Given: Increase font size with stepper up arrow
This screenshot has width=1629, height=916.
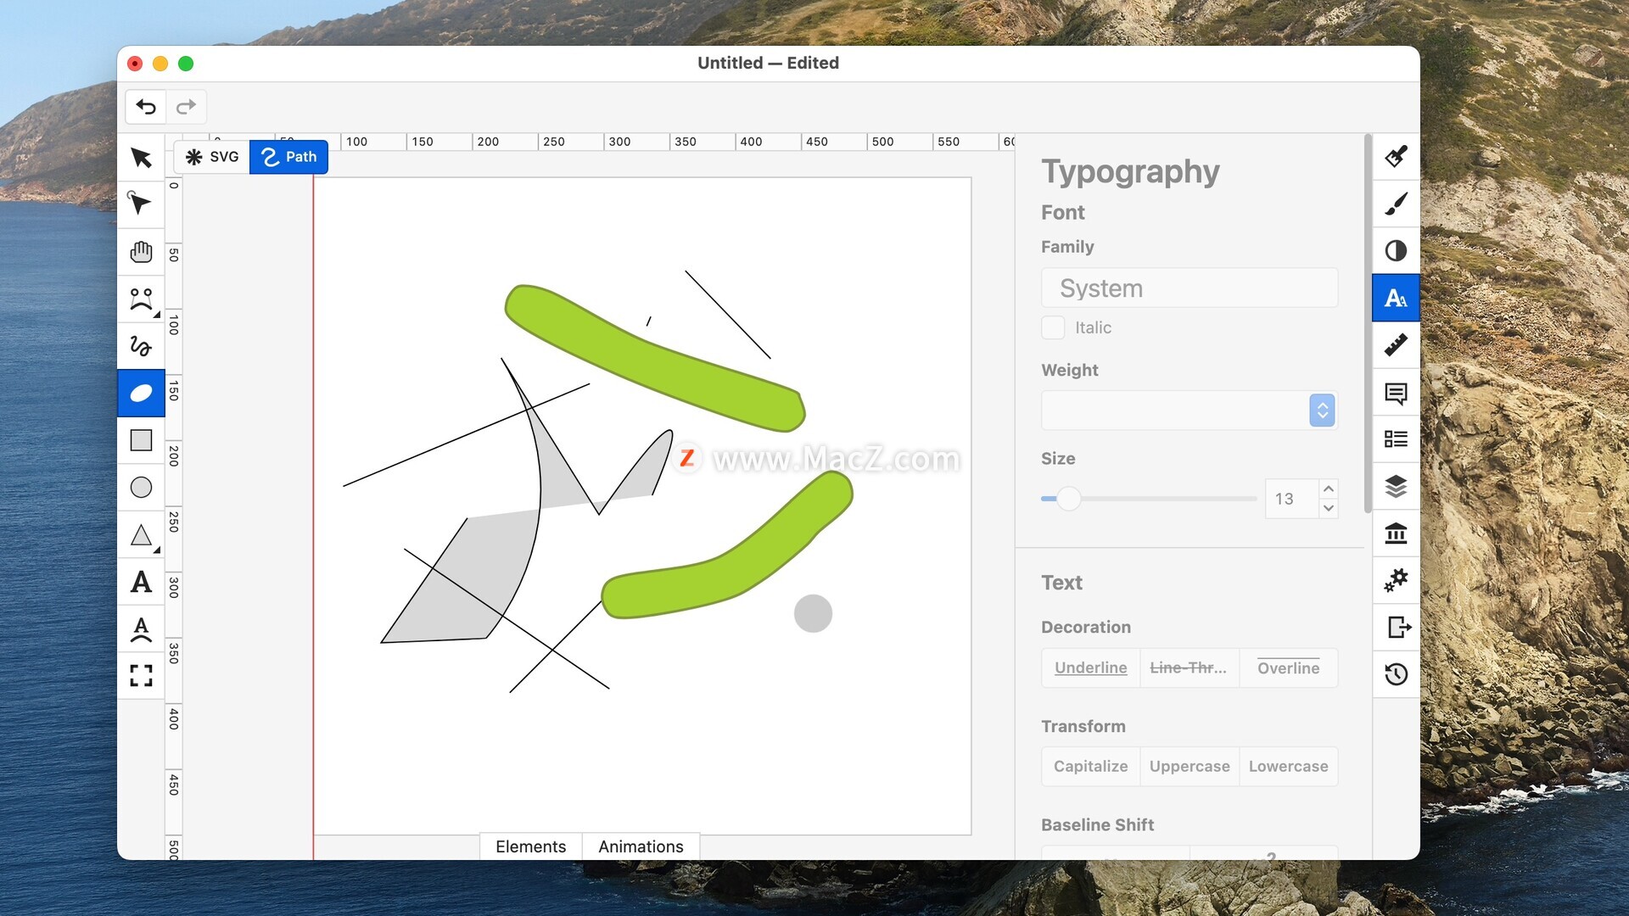Looking at the screenshot, I should tap(1329, 489).
